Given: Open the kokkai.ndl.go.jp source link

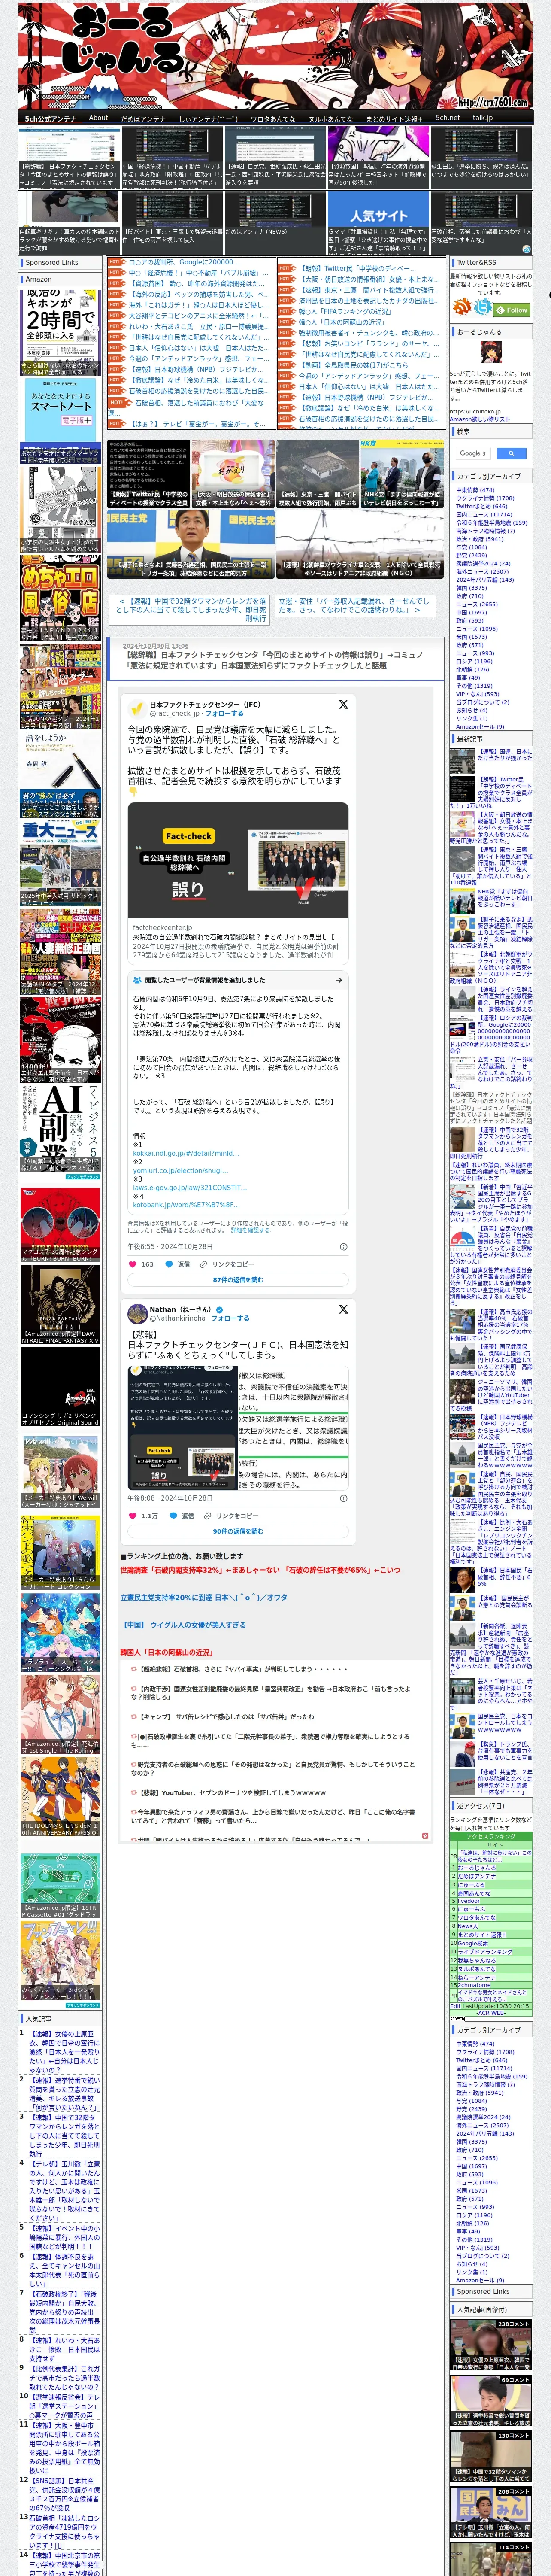Looking at the screenshot, I should pos(185,1153).
